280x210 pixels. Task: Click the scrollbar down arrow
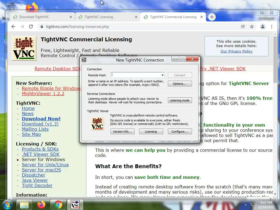(275, 194)
